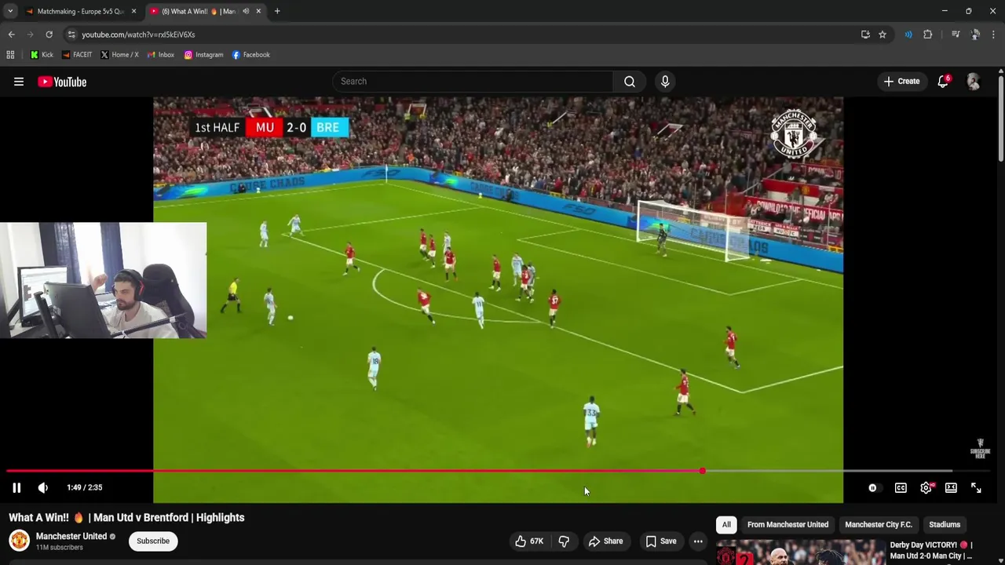Open Chrome three-dot menu
1005x565 pixels.
pos(994,35)
